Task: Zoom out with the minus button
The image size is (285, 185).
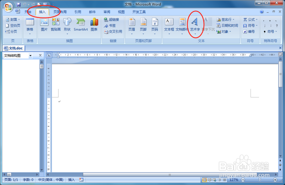Action: pos(243,180)
